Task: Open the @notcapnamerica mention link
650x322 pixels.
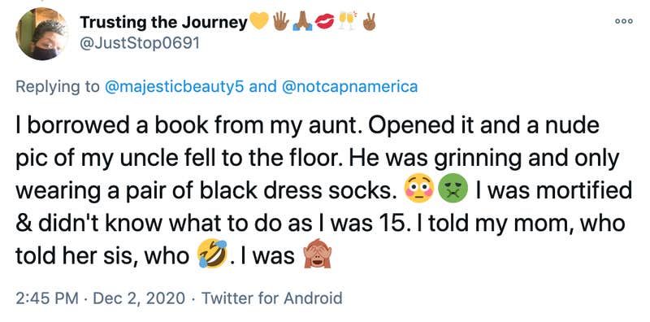Action: (x=350, y=87)
